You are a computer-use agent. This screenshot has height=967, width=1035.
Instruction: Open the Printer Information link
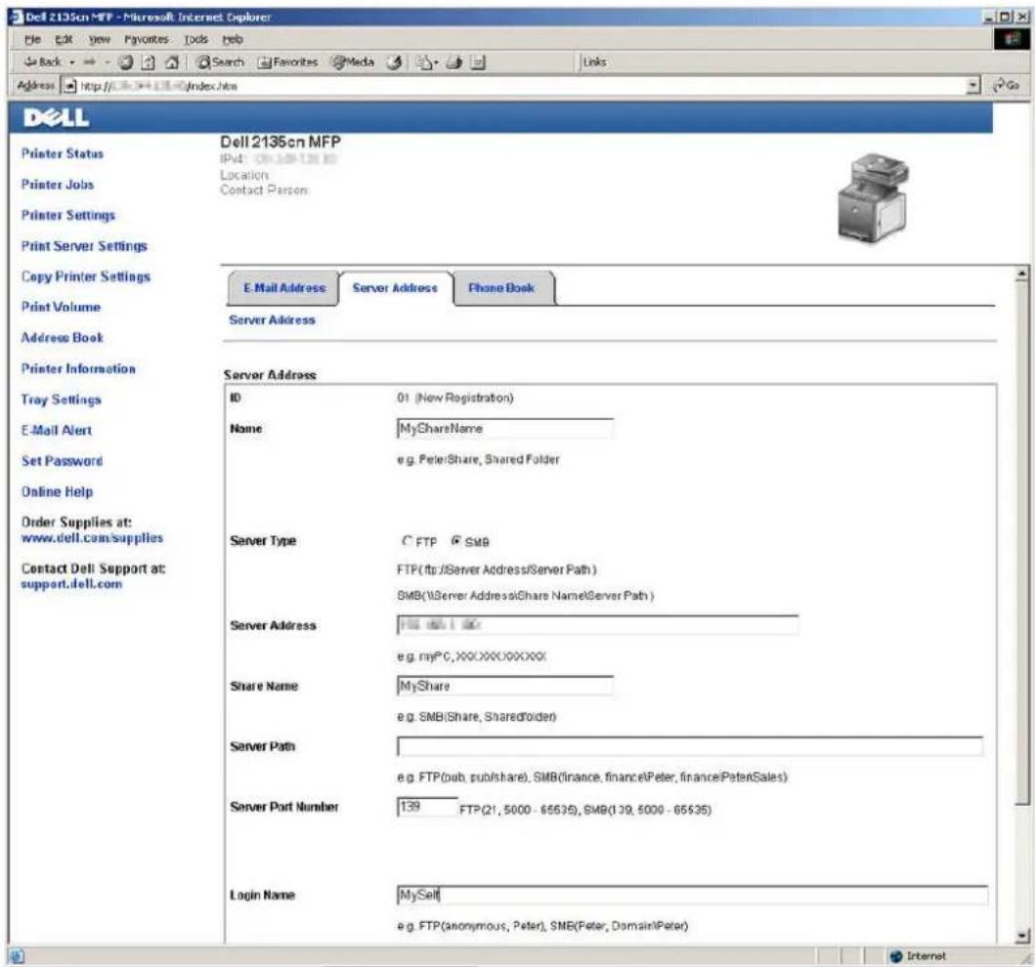point(78,368)
